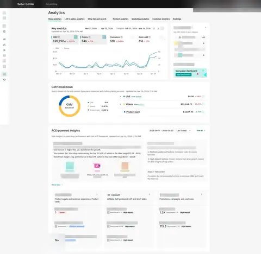Click the Campaign dashboard banner
Screen dimensions: 261x254
(190, 73)
